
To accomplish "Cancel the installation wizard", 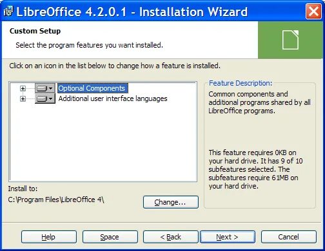I will point(289,237).
